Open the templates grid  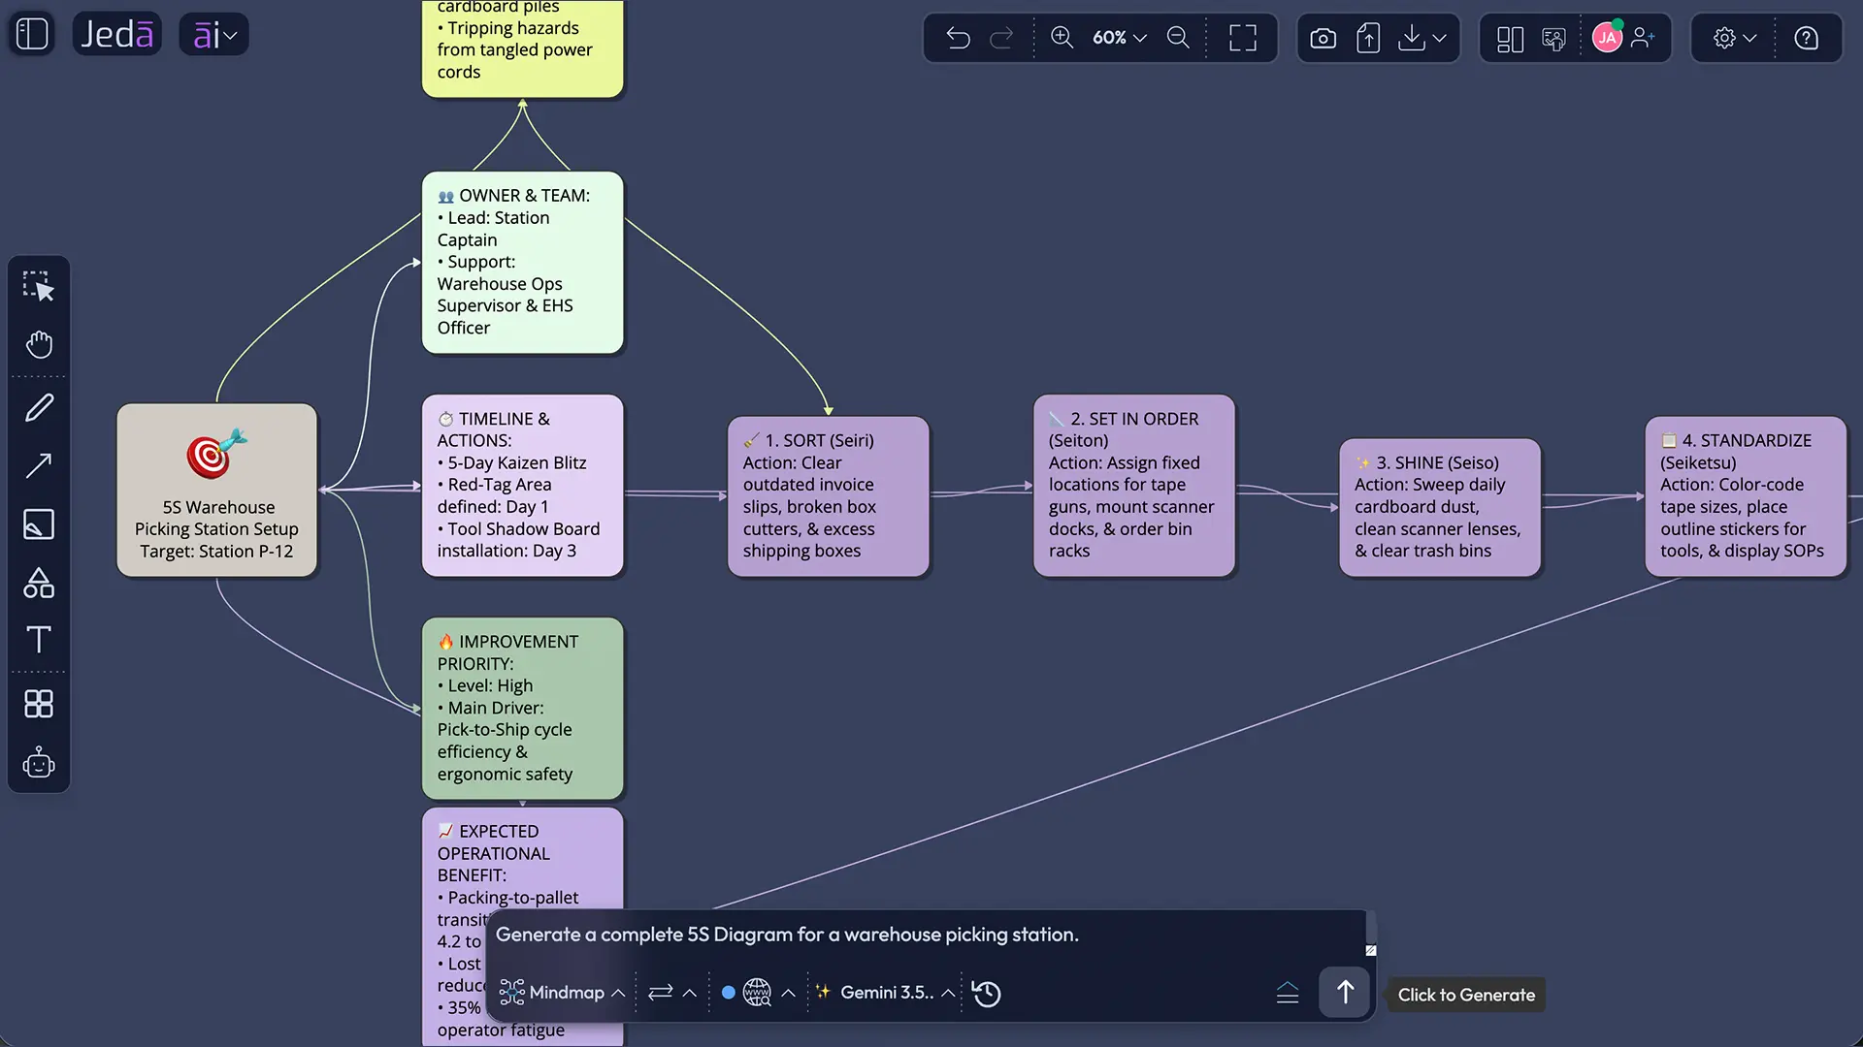coord(39,704)
